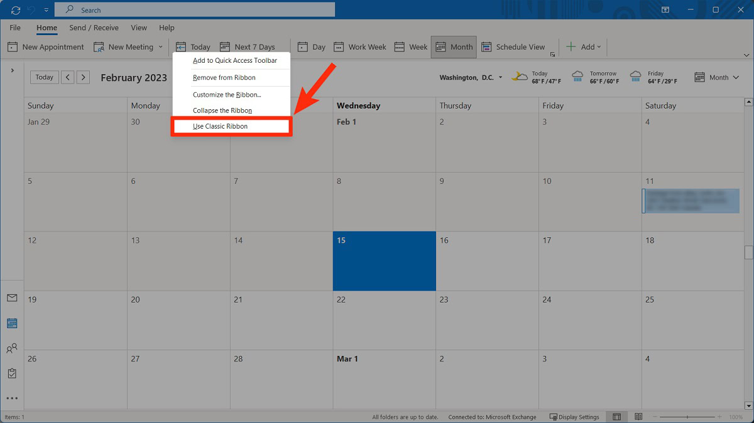The image size is (754, 423).
Task: Switch to Schedule View
Action: point(513,47)
